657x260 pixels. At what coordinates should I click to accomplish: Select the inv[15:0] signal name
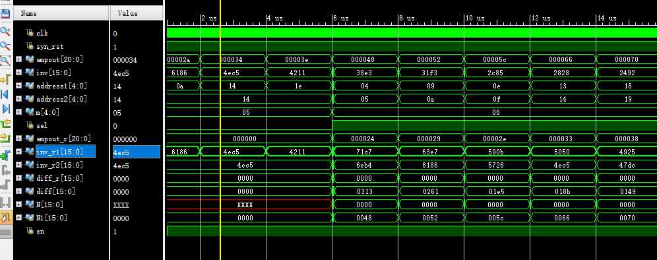point(53,73)
